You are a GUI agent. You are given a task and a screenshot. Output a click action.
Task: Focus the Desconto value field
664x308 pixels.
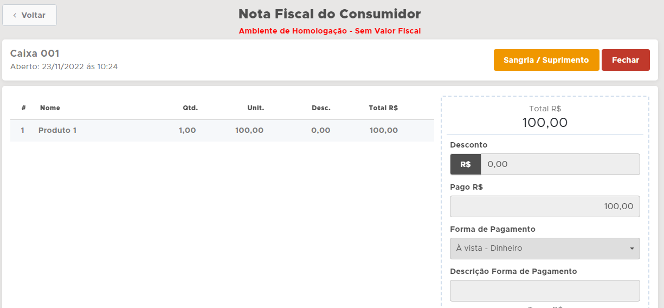pyautogui.click(x=560, y=164)
